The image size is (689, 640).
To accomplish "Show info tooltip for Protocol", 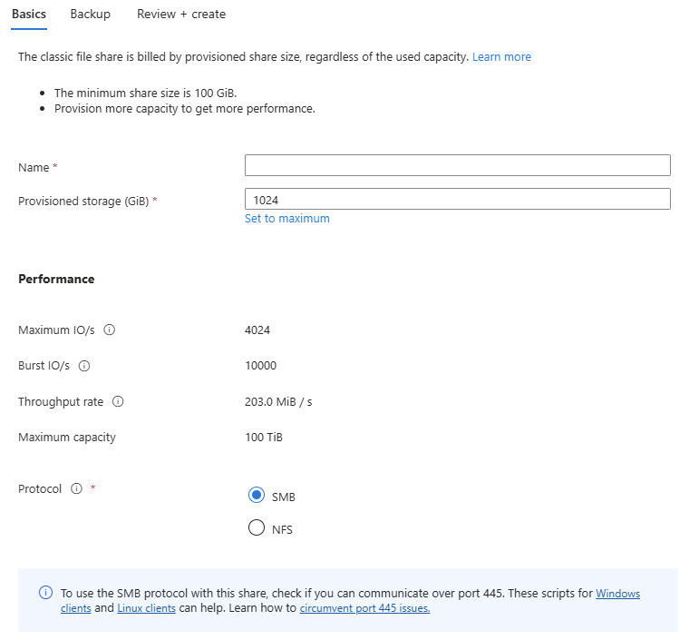I will [x=76, y=488].
